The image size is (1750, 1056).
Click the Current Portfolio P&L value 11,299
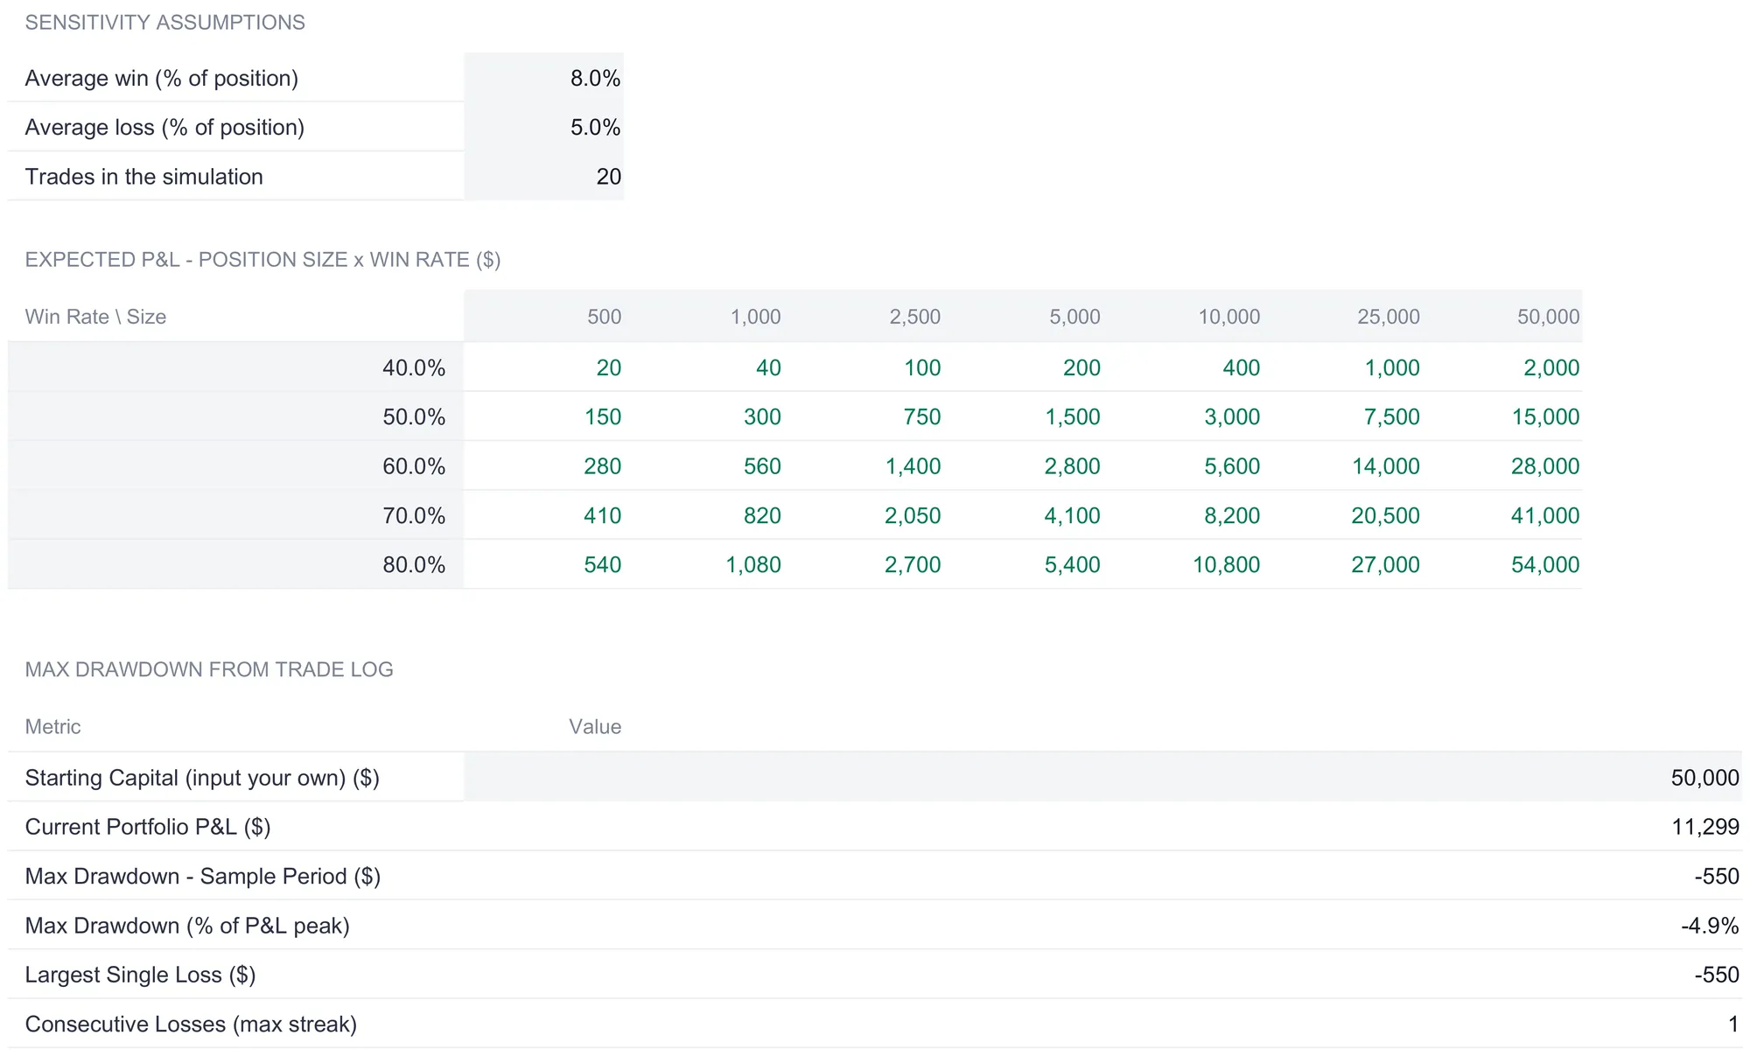tap(1705, 826)
